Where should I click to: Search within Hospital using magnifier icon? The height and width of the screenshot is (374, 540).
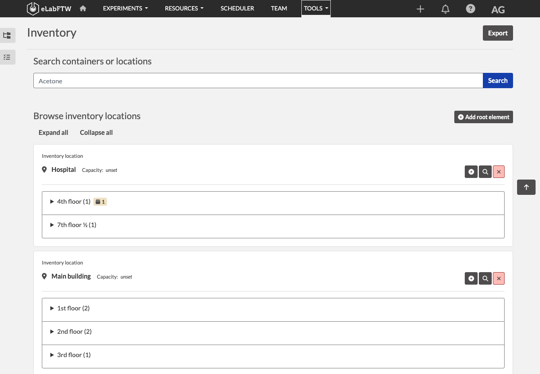(x=485, y=172)
